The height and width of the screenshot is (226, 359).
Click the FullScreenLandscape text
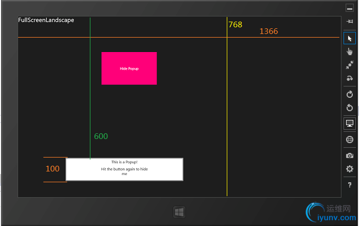point(46,20)
